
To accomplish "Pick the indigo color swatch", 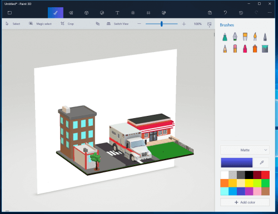I will point(241,191).
